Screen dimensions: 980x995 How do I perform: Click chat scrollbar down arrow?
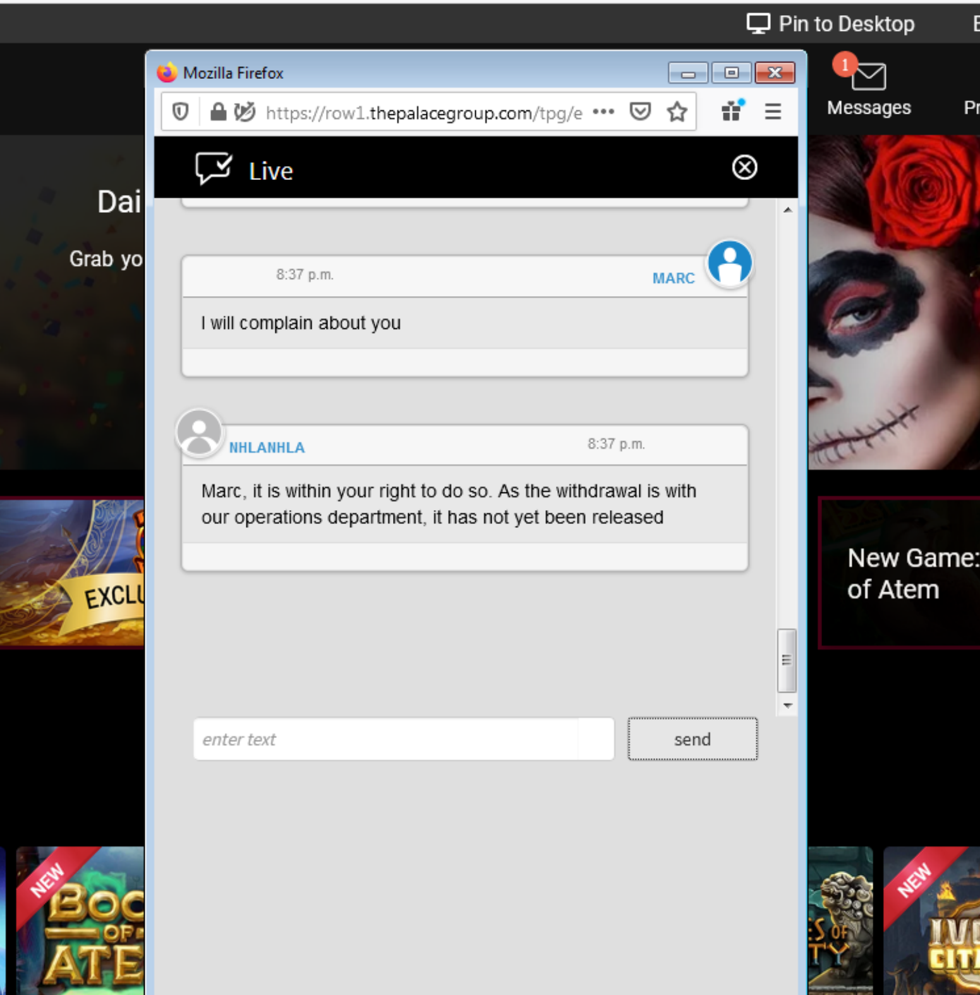point(787,705)
